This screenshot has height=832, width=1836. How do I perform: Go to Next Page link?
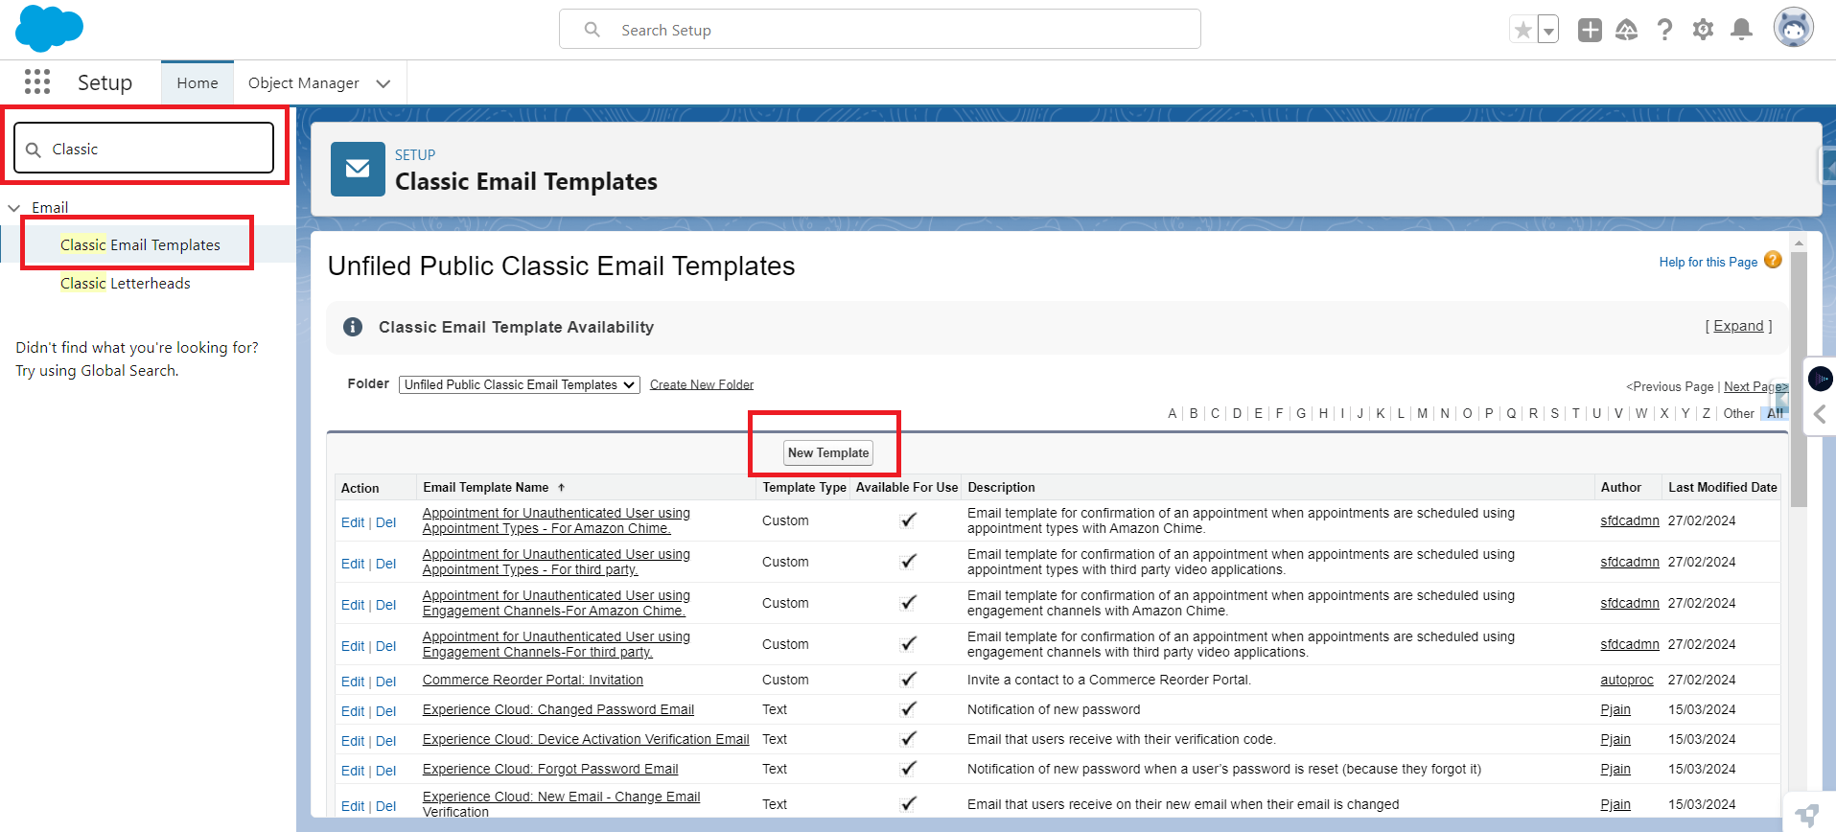[1755, 386]
